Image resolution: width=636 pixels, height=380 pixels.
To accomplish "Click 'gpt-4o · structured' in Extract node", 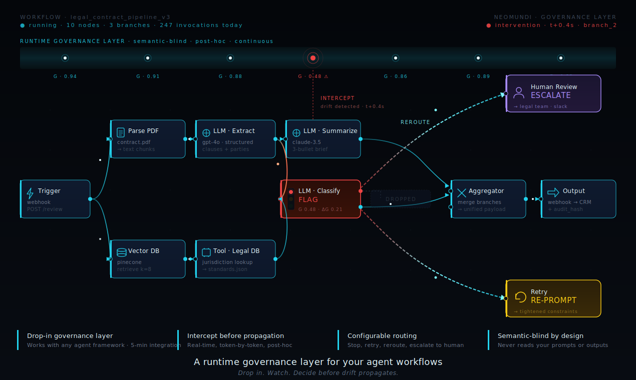I will pos(228,142).
